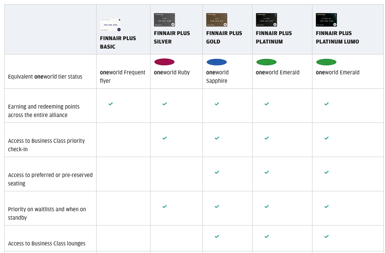Click Platinum Lumo checkmark for Business Class lounges
The height and width of the screenshot is (253, 385).
(326, 236)
